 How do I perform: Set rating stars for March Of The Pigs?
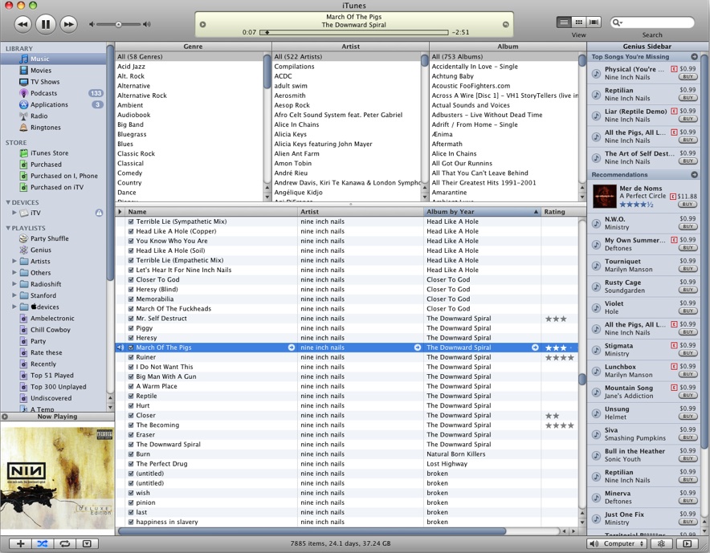click(559, 348)
